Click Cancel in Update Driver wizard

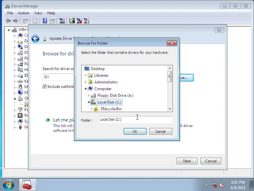click(x=211, y=161)
